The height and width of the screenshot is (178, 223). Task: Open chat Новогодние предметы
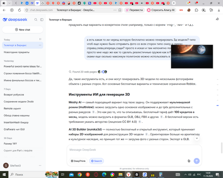point(23,52)
